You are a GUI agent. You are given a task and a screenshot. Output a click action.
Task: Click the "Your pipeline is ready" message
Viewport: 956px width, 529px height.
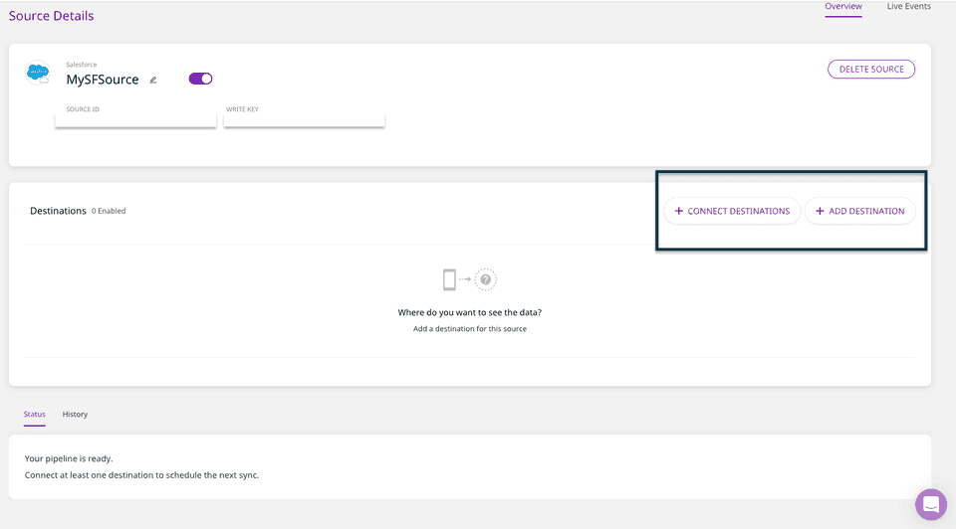click(69, 458)
